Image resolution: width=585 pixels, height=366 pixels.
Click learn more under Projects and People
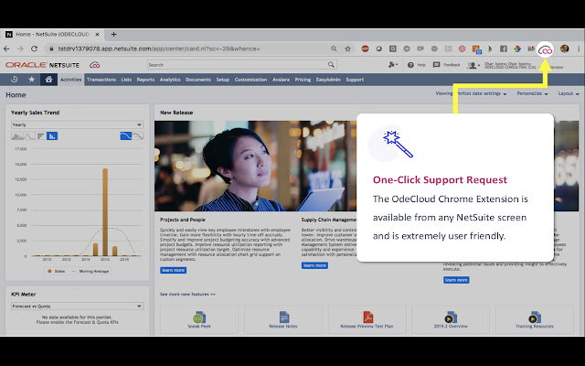[x=173, y=270]
